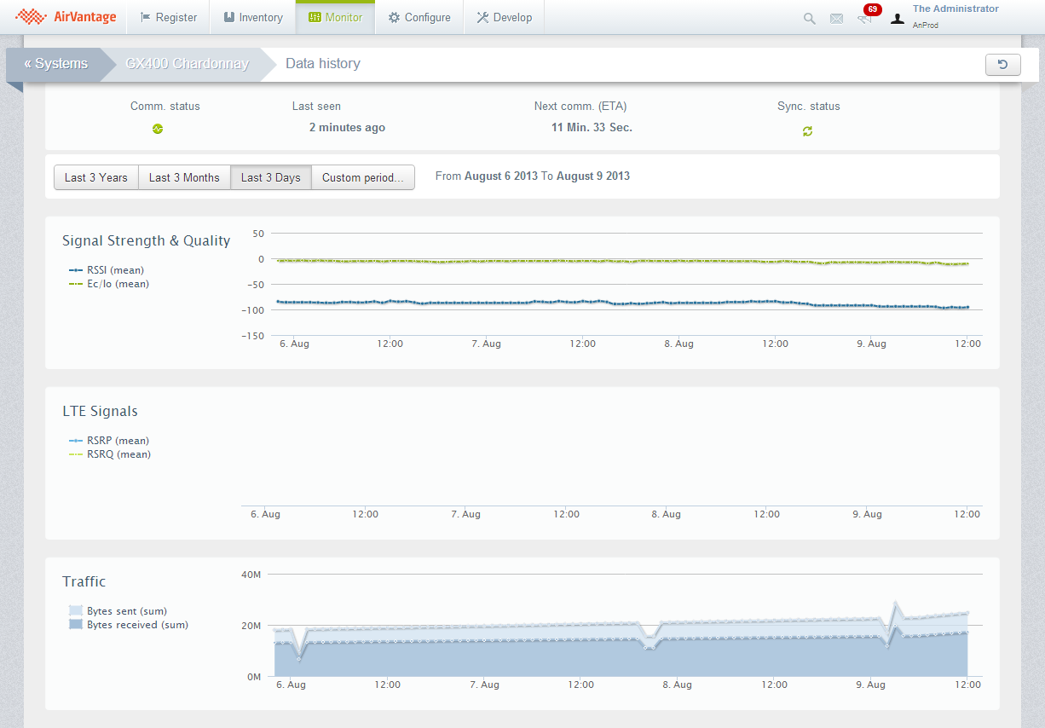Toggle Bytes sent (sum) legend entry
The height and width of the screenshot is (728, 1045).
126,611
